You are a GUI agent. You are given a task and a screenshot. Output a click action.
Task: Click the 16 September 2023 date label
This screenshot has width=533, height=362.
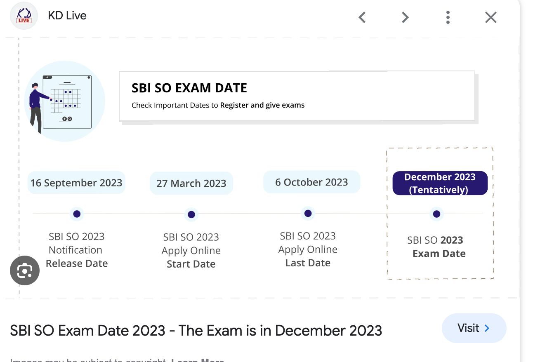tap(76, 183)
